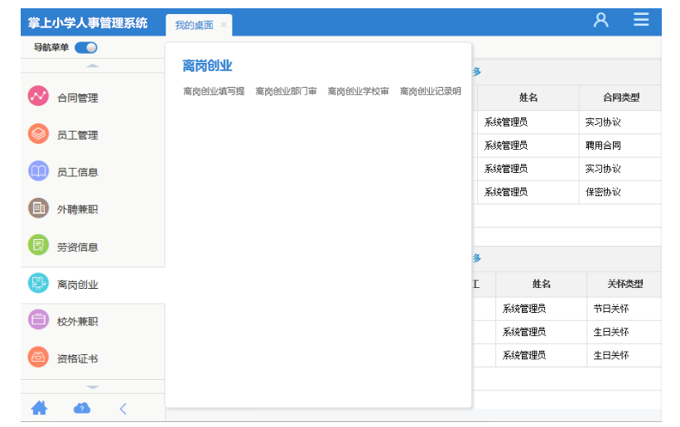
Task: Open 离岗创业填写提 submenu link
Action: [214, 91]
